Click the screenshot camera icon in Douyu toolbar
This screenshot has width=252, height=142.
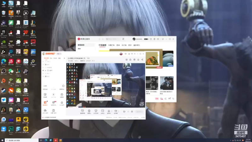point(127,60)
